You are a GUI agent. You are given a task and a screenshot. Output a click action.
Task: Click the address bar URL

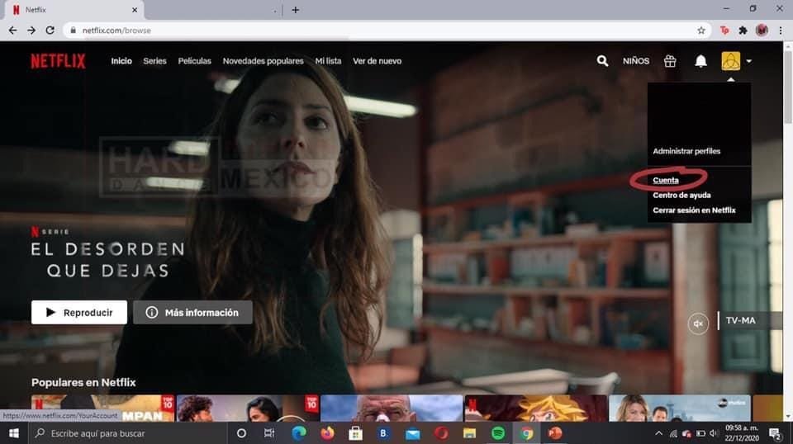(x=116, y=31)
